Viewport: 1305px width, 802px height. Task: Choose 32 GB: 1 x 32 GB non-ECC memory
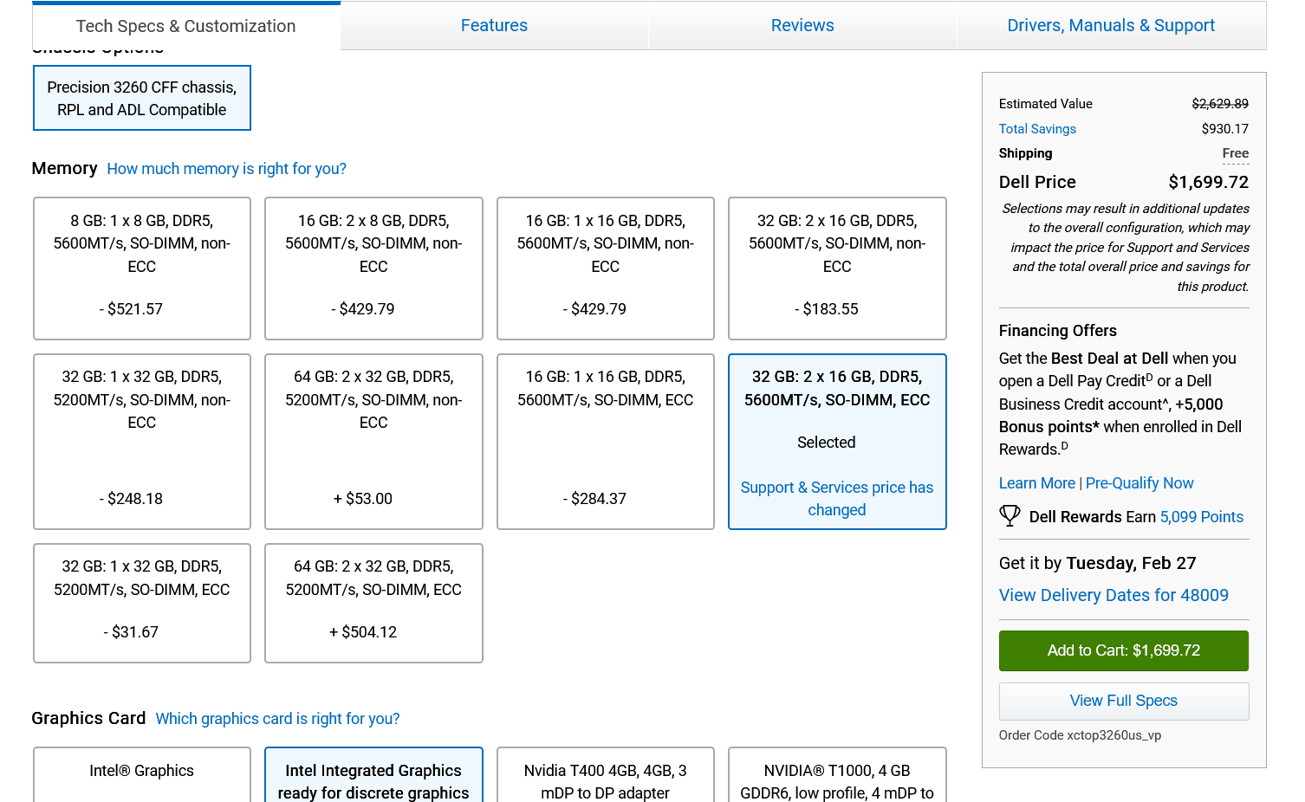pos(142,442)
